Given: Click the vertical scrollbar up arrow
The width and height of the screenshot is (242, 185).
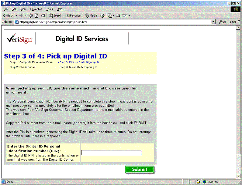Looking at the screenshot, I should [x=238, y=28].
